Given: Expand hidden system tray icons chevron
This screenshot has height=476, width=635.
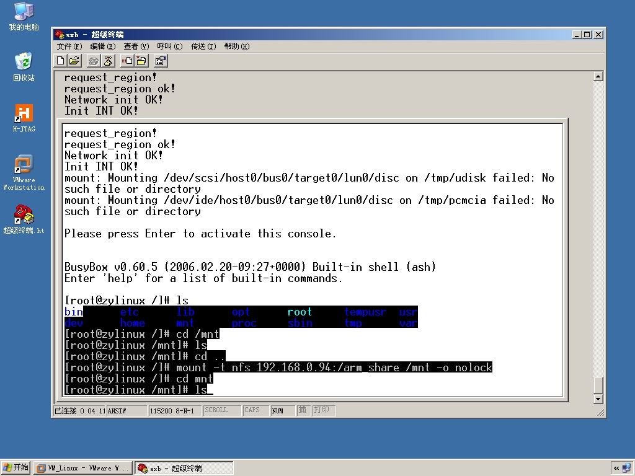Looking at the screenshot, I should point(616,468).
